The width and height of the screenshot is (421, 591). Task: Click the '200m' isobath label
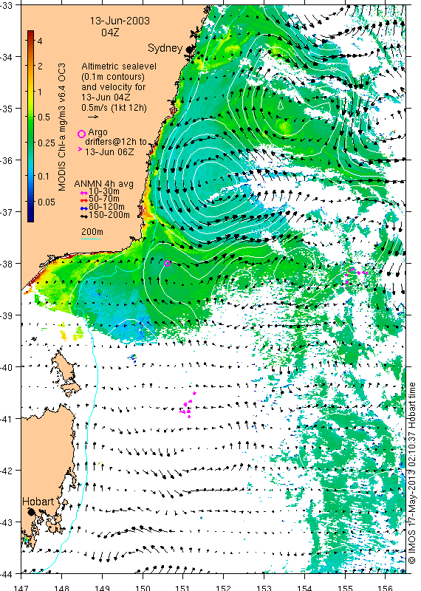(x=92, y=232)
